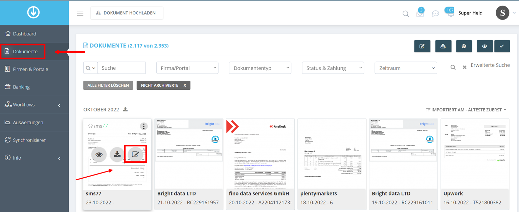Click the filter-row search magnifier icon
The image size is (519, 212).
click(x=453, y=67)
